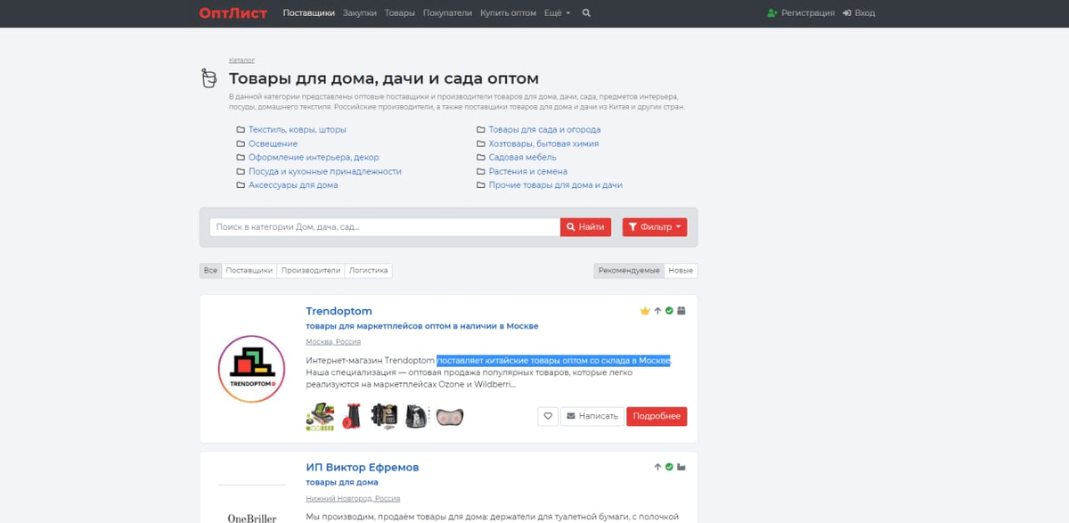Open massage pillow product thumbnail
Image resolution: width=1069 pixels, height=523 pixels.
pyautogui.click(x=449, y=416)
